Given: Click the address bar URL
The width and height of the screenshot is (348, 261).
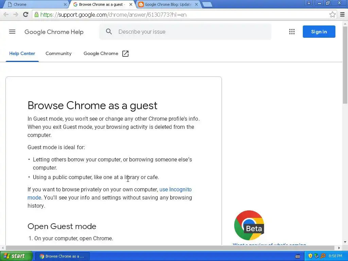Looking at the screenshot, I should [x=113, y=15].
